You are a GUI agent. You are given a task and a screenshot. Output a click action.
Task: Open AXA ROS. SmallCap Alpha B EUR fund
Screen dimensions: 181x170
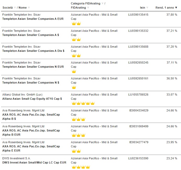[31, 133]
